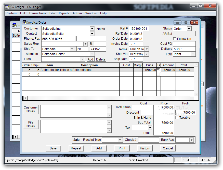This screenshot has height=170, width=223.
Task: Click the File Notes button
Action: click(31, 124)
